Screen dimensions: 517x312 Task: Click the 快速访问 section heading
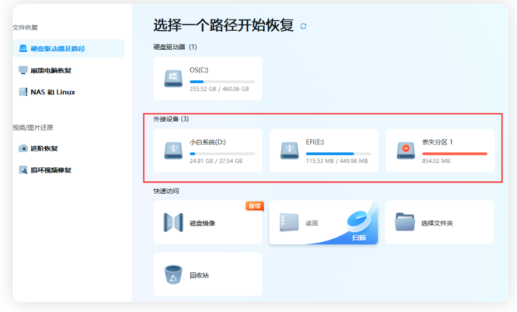click(166, 191)
